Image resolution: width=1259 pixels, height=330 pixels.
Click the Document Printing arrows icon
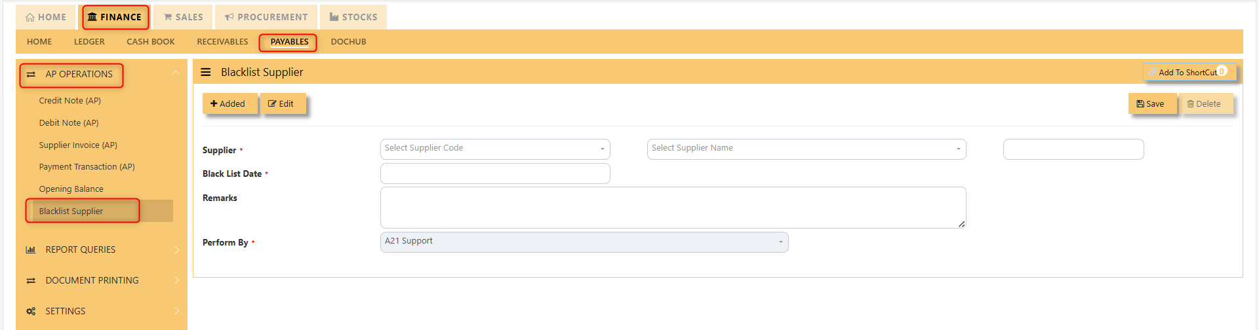[31, 280]
